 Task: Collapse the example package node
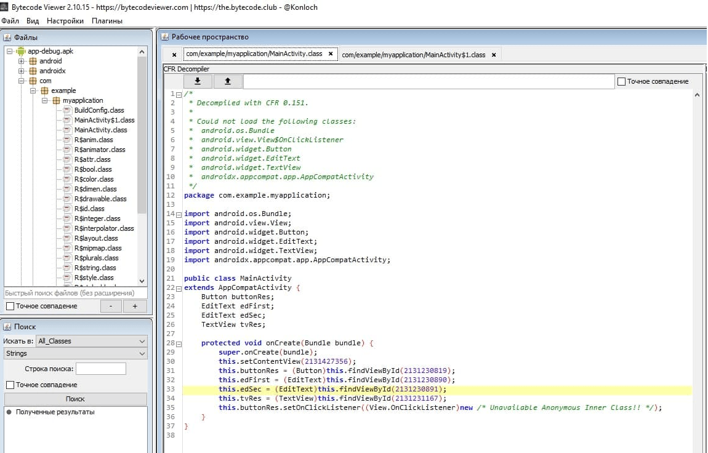point(33,90)
